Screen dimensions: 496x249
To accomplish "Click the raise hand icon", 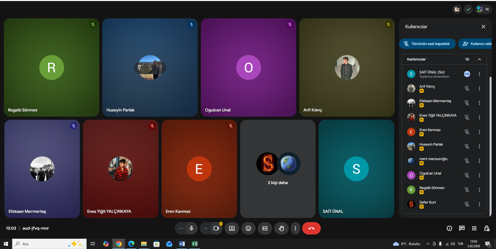I will point(281,228).
